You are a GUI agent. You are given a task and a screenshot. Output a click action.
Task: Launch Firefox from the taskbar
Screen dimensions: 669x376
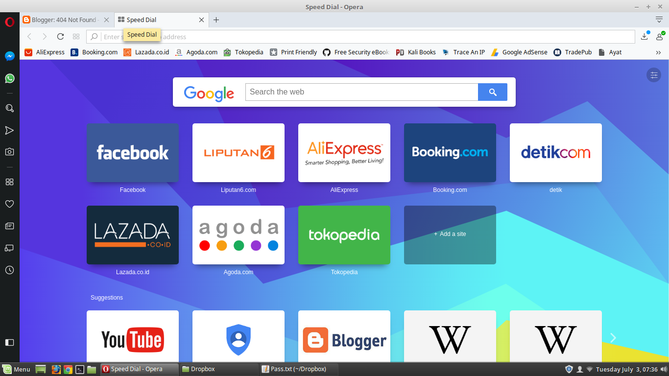click(56, 369)
